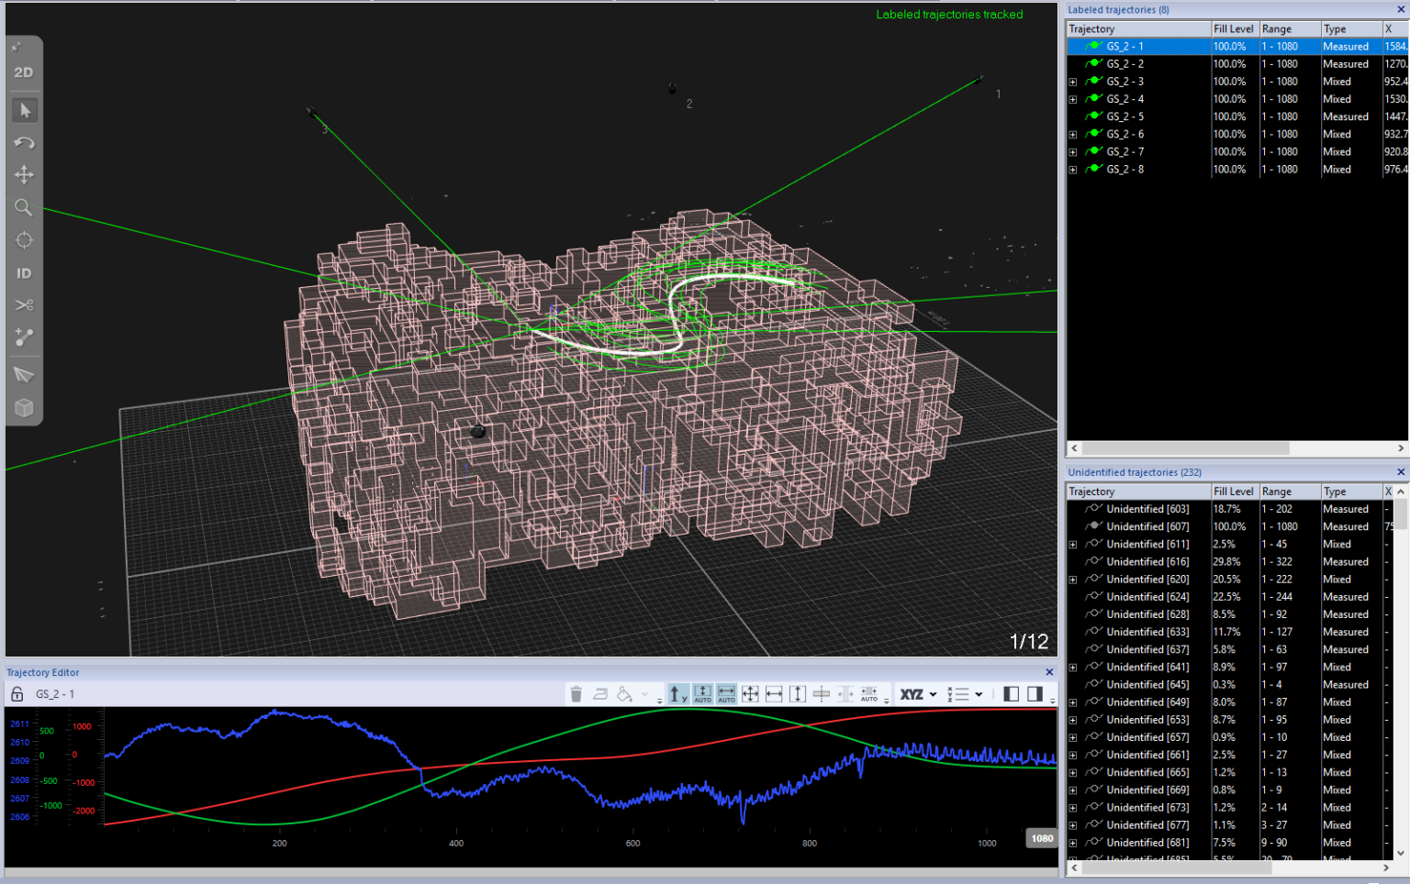Select the GS_2 - 5 labeled trajectory
This screenshot has height=884, width=1410.
[1125, 116]
